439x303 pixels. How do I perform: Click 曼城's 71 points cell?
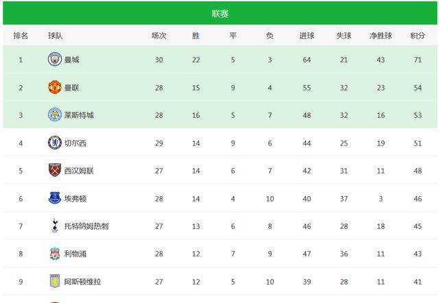point(418,60)
